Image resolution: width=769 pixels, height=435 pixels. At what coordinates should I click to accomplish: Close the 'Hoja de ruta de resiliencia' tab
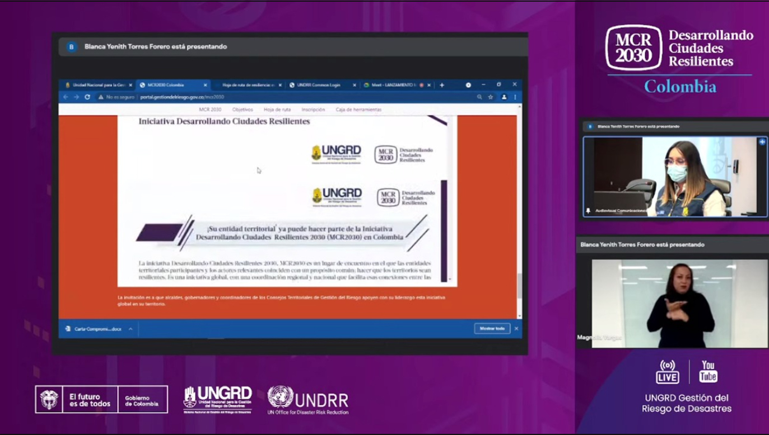coord(280,85)
